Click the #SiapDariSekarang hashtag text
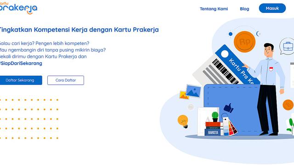294x165 pixels. click(21, 63)
